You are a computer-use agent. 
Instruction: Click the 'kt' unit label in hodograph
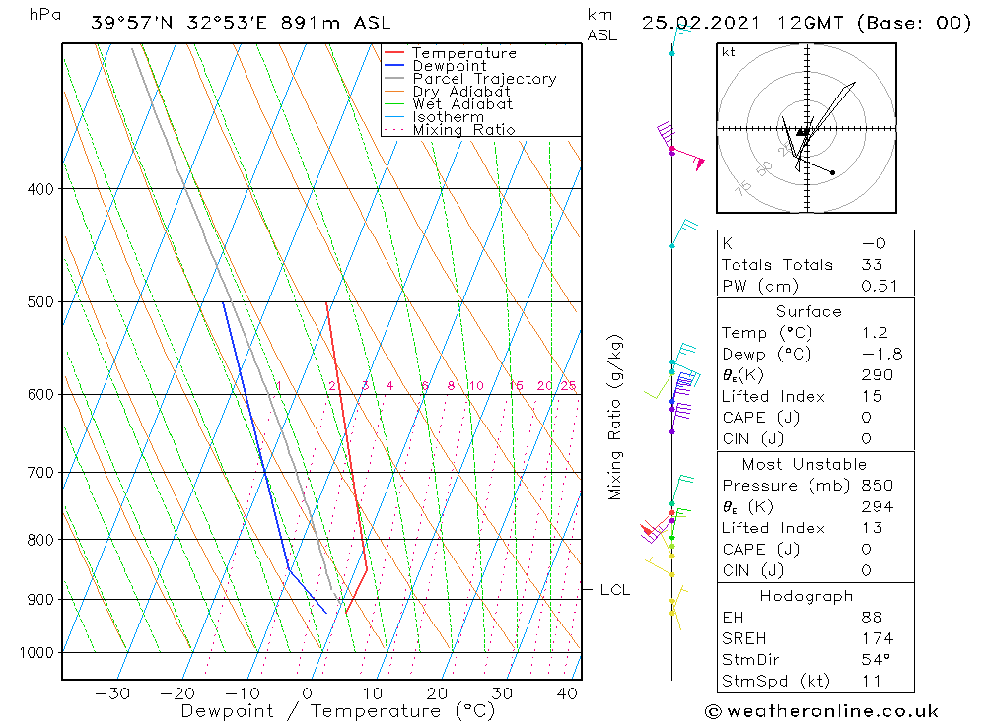(729, 52)
